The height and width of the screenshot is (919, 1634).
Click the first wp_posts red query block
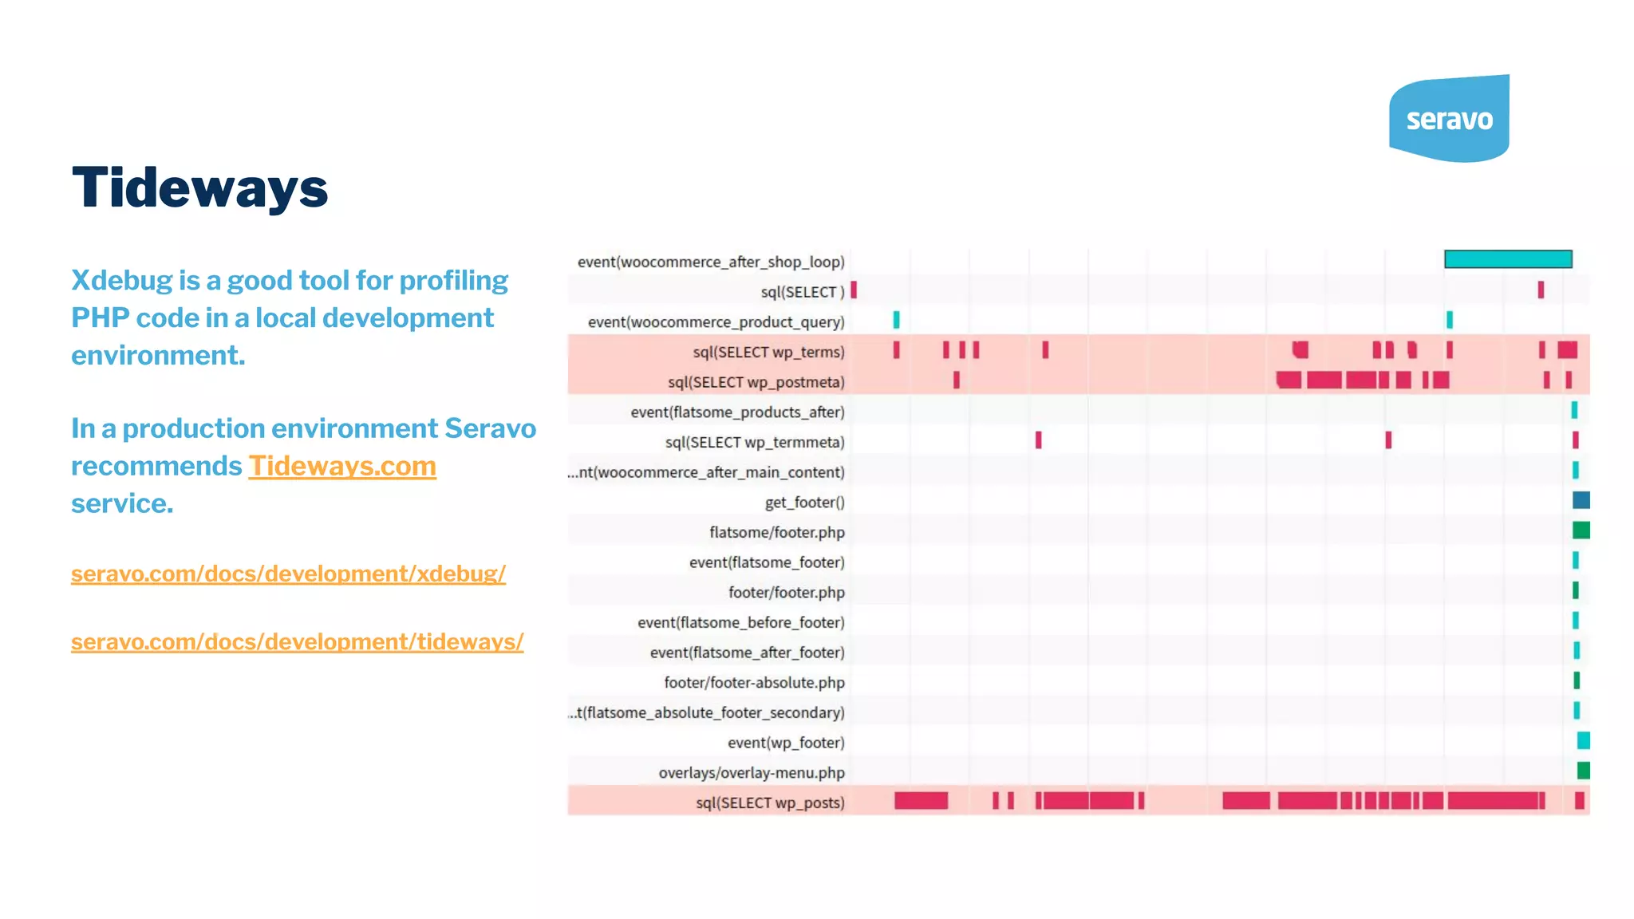click(x=921, y=801)
